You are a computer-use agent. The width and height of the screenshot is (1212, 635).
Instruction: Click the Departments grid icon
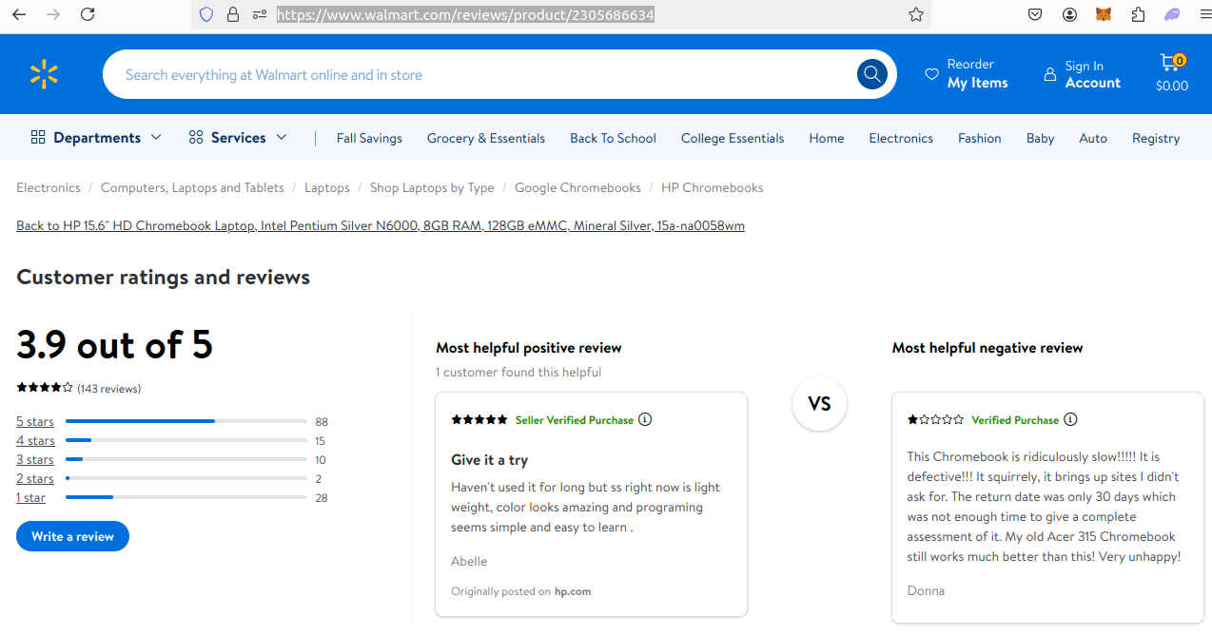38,137
